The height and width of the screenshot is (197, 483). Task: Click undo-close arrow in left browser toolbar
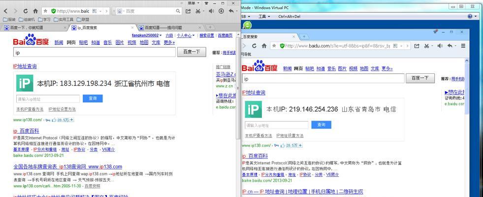[x=231, y=11]
